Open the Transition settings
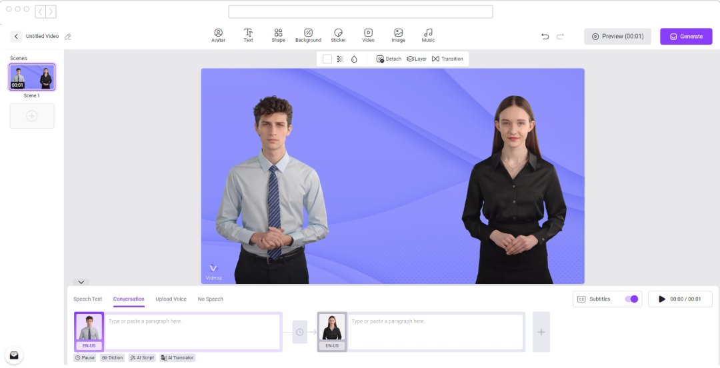The width and height of the screenshot is (720, 368). click(448, 59)
